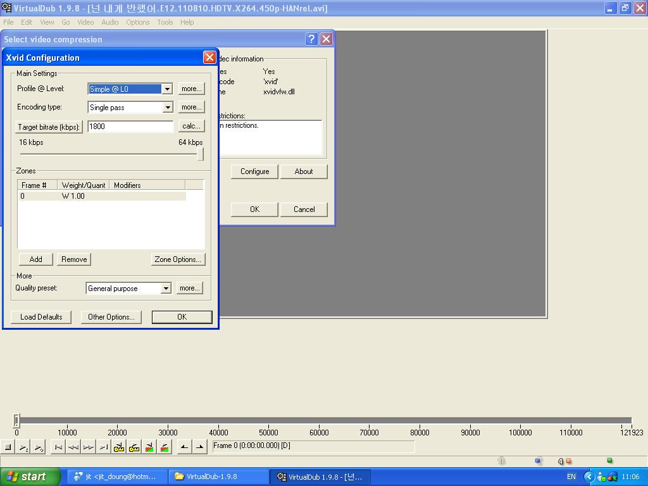Open the Go menu

[66, 22]
